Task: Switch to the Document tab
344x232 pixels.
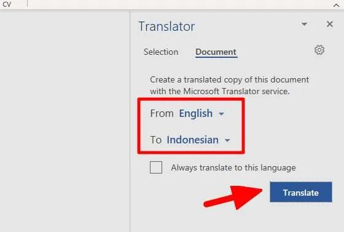Action: coord(216,52)
